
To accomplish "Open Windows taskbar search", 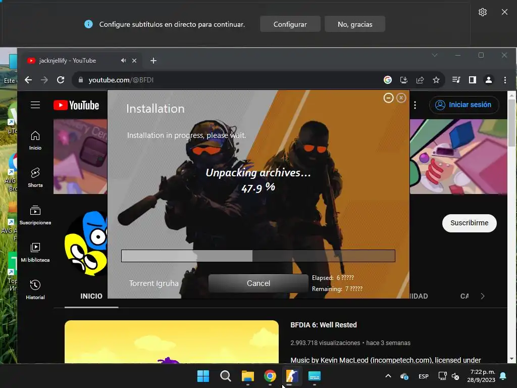I will [226, 376].
